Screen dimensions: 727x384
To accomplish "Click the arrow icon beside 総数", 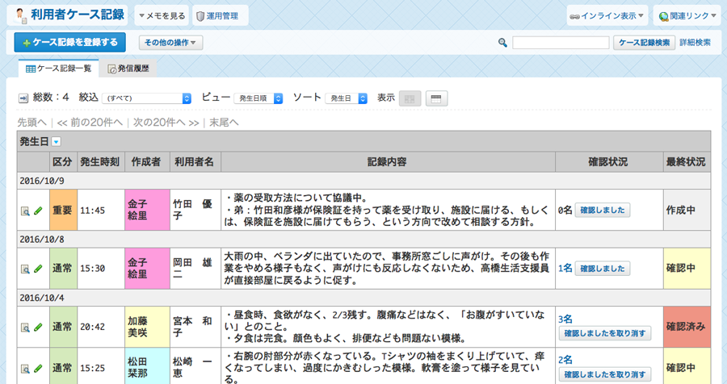I will [23, 98].
